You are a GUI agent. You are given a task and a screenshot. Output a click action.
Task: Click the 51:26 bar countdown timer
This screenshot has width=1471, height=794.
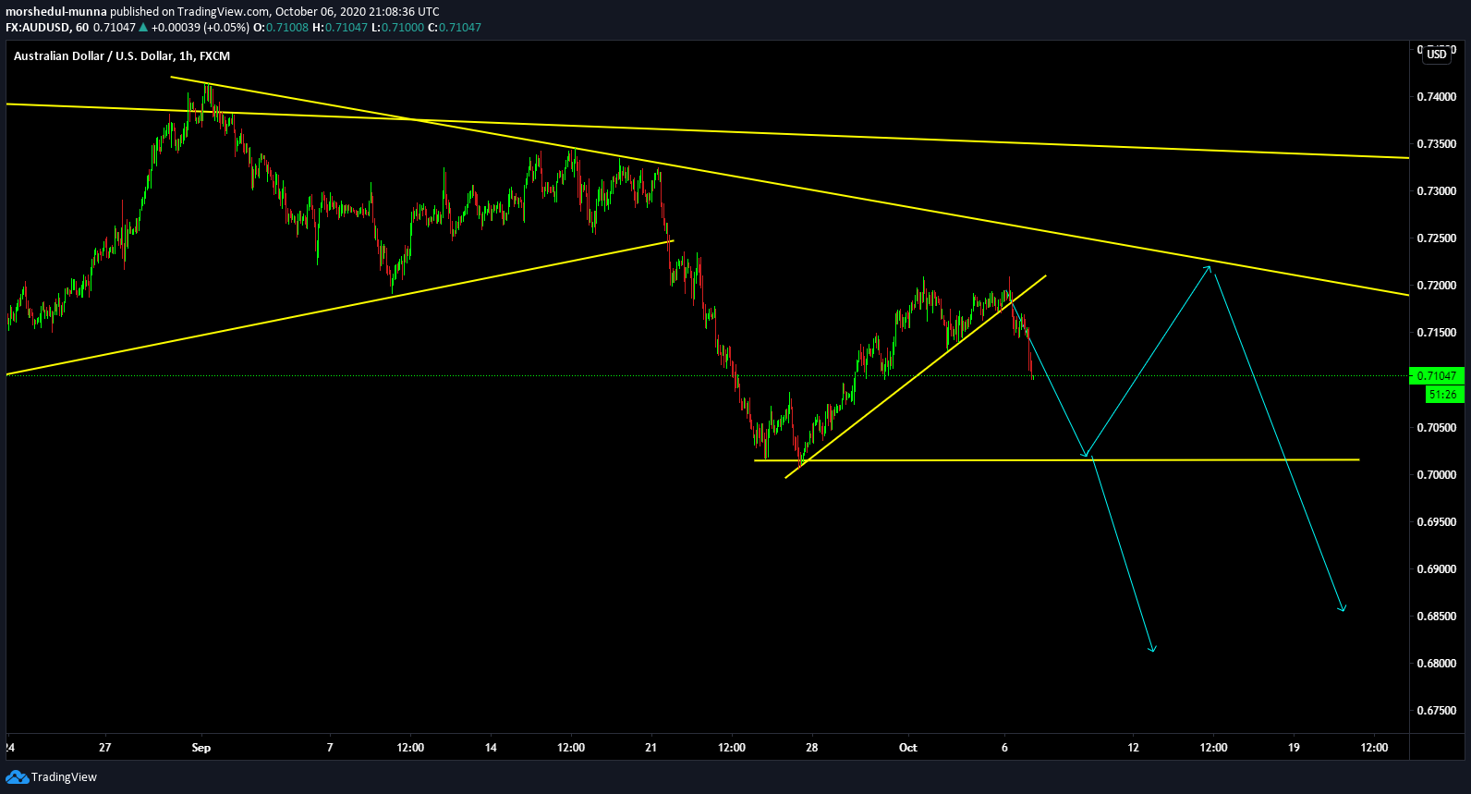click(1443, 395)
